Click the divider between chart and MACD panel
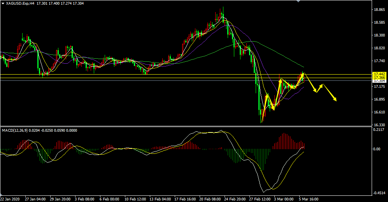Viewport: 388px width, 202px height. (185, 127)
